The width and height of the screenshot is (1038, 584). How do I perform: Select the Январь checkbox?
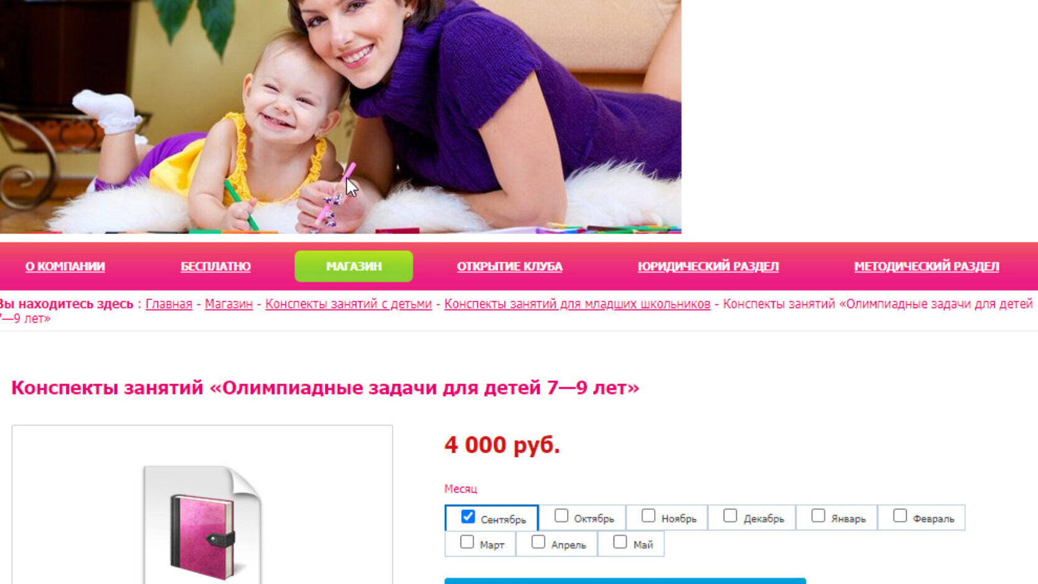tap(818, 516)
